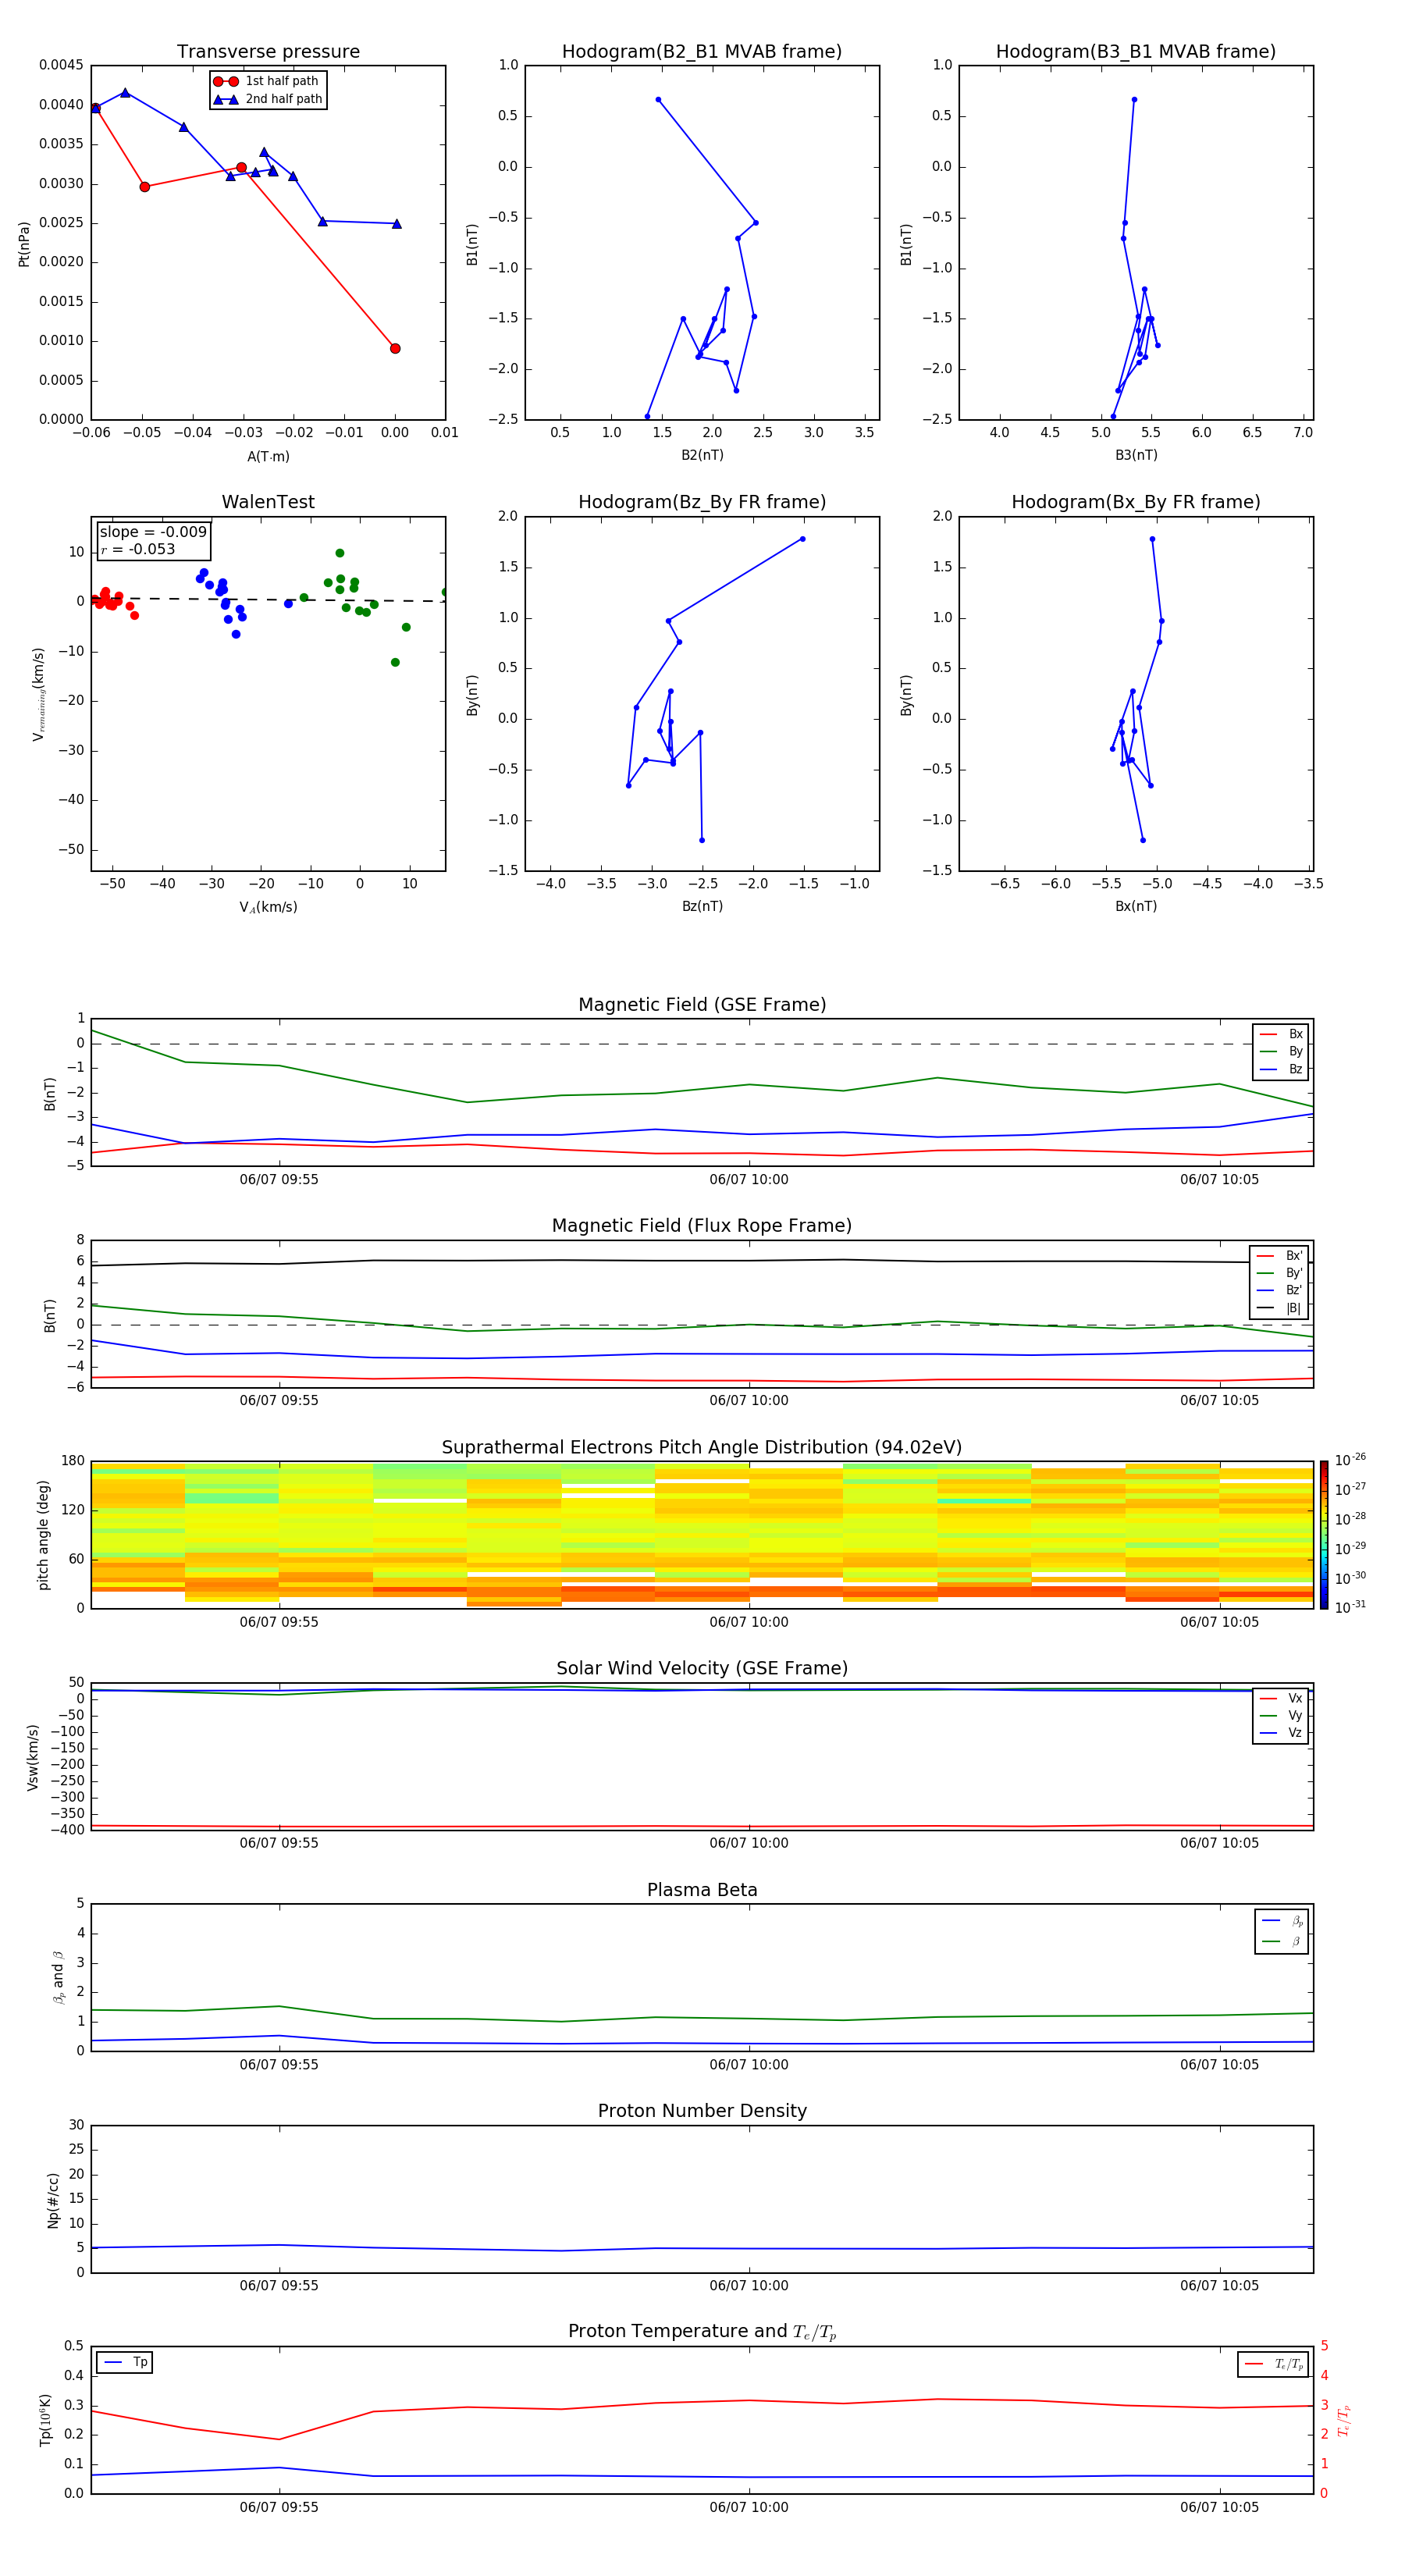This screenshot has width=1405, height=2576.
Task: Click the "Bx'" legend entry in flux rope plot
Action: (x=1279, y=1256)
